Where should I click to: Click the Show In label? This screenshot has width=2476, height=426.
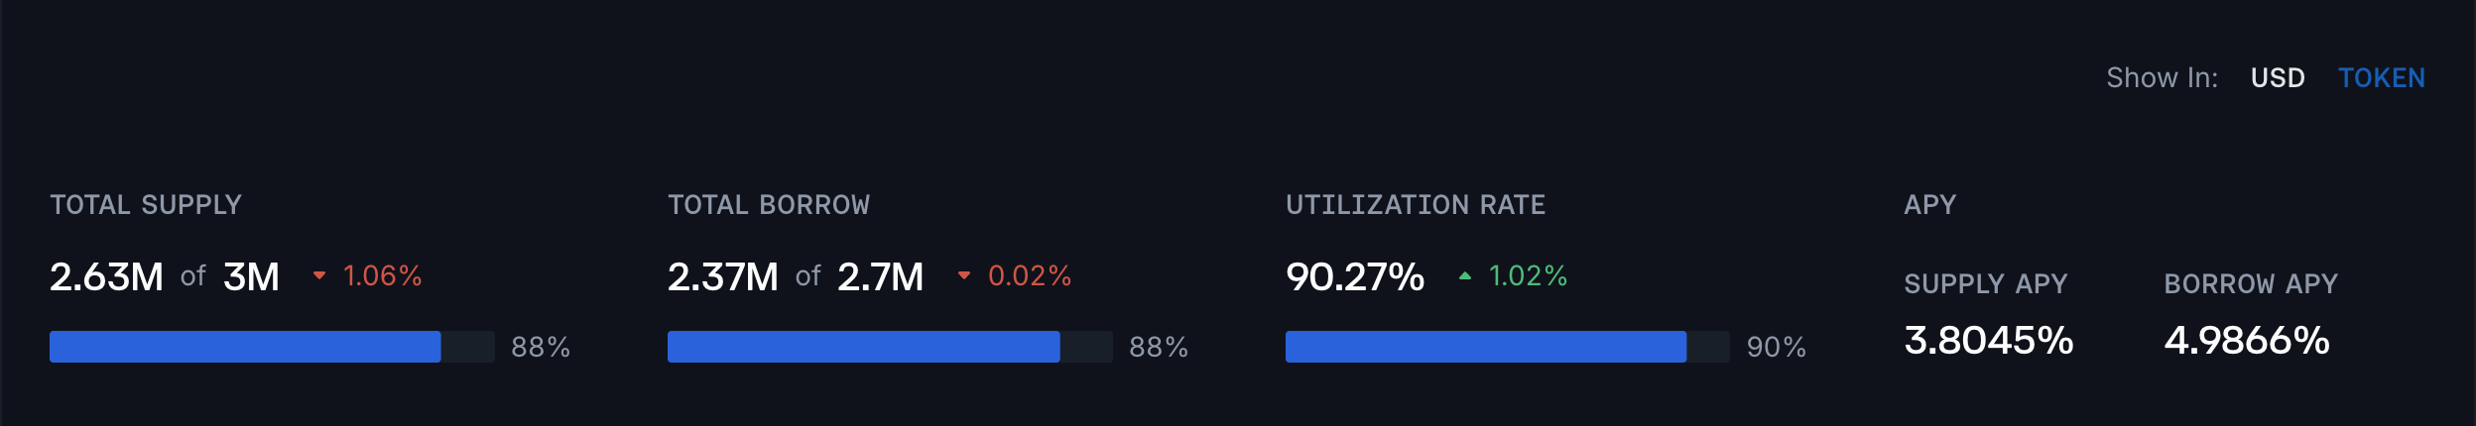(2162, 78)
